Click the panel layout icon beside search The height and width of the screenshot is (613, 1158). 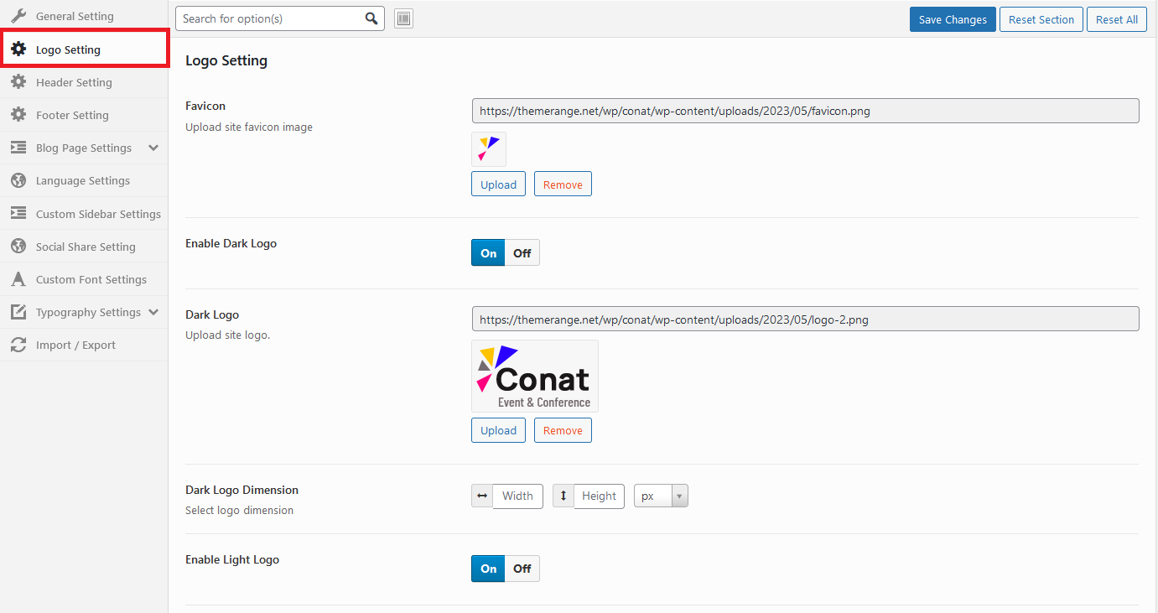[x=403, y=18]
